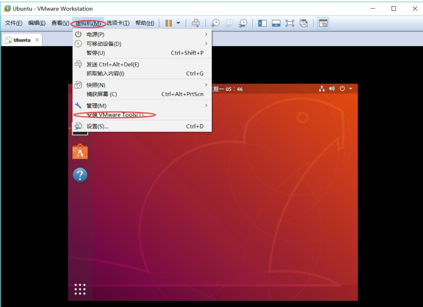Show applications grid in Ubuntu dock
The width and height of the screenshot is (423, 307).
80,289
